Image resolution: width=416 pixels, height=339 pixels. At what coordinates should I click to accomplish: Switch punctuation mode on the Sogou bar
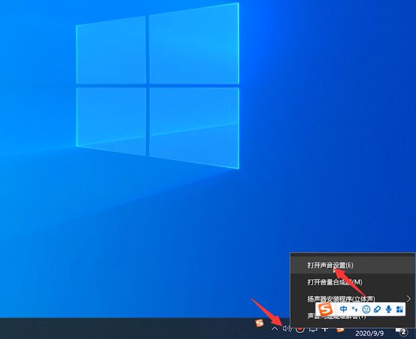(355, 309)
